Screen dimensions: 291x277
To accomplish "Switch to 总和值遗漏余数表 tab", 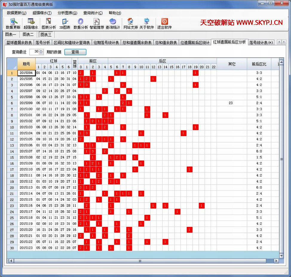I will click(137, 43).
